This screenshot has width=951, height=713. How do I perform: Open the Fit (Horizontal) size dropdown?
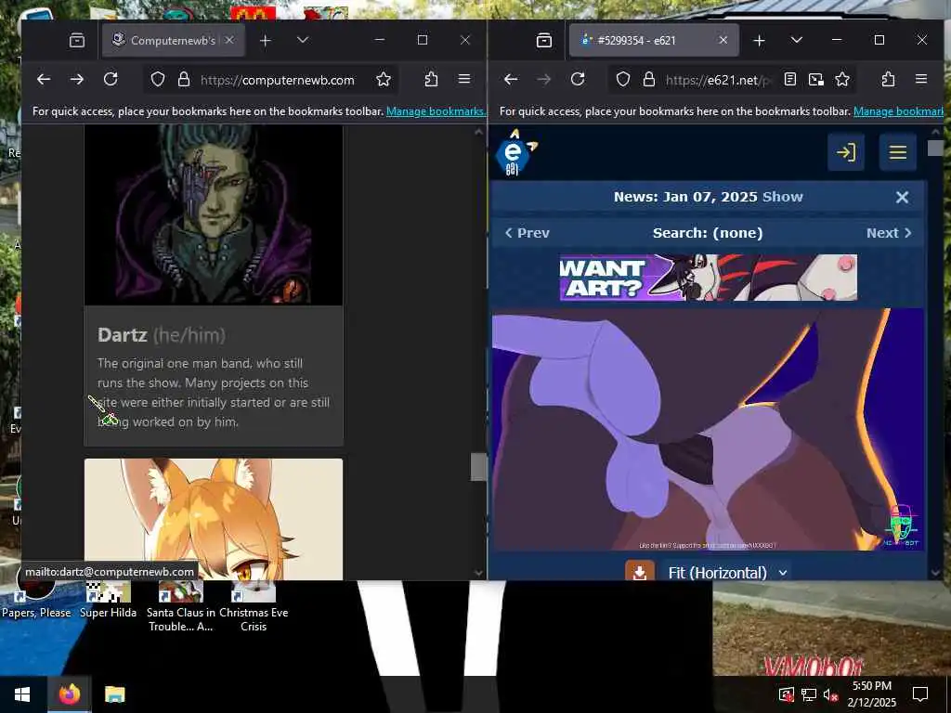(727, 572)
